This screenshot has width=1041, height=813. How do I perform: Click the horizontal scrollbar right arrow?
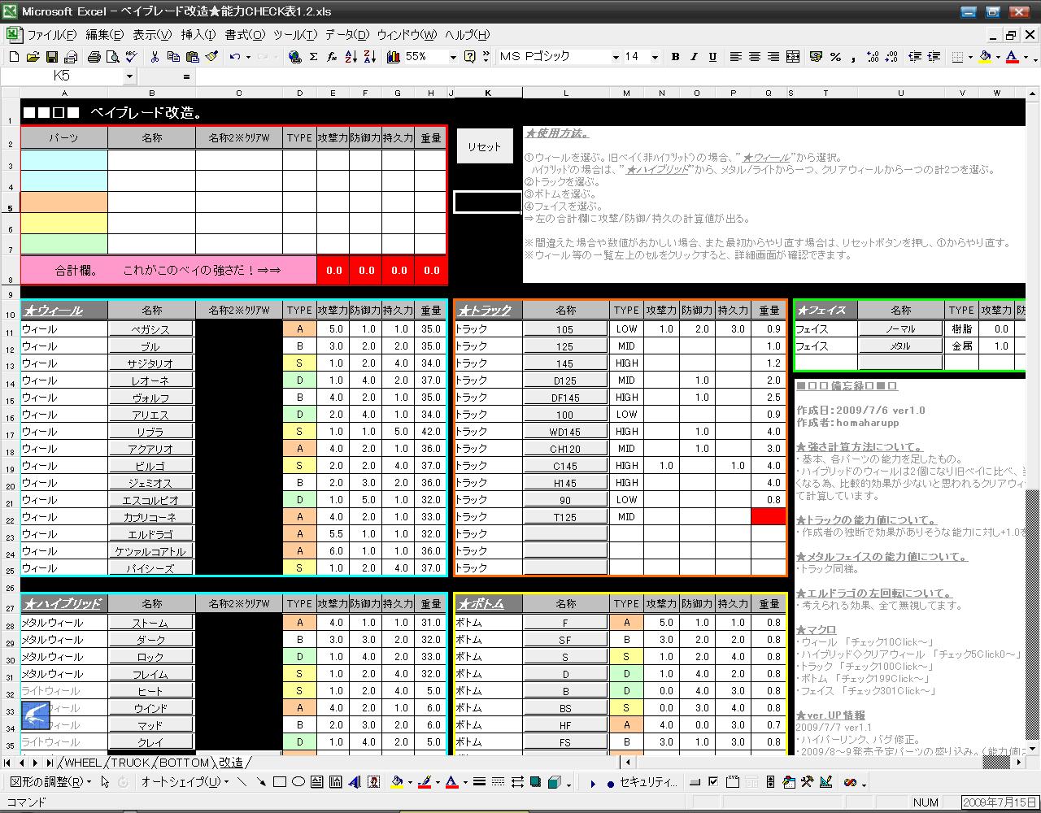pyautogui.click(x=1019, y=763)
